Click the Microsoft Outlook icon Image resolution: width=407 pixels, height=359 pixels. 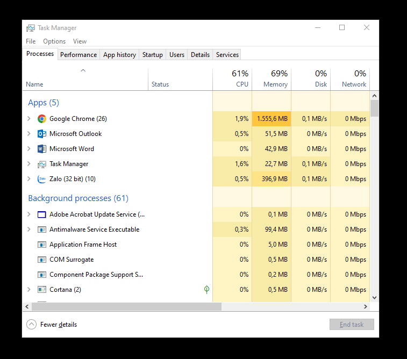pyautogui.click(x=42, y=134)
